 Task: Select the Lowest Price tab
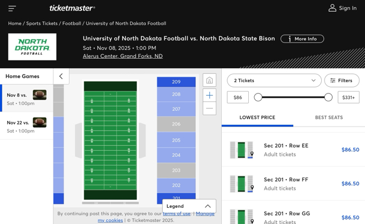[x=257, y=118]
